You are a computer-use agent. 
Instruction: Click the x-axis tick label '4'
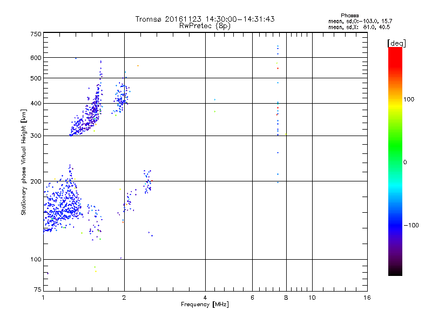[x=205, y=298]
